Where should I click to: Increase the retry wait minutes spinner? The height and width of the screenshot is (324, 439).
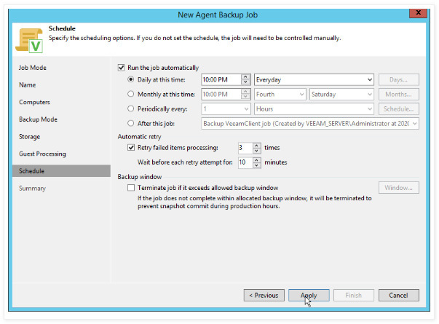[x=256, y=159]
